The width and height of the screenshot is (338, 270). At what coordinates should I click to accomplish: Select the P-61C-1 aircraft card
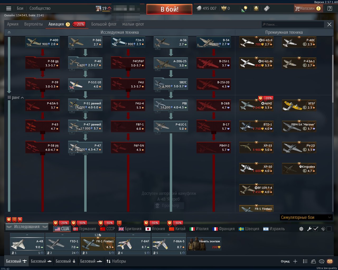coord(171,127)
